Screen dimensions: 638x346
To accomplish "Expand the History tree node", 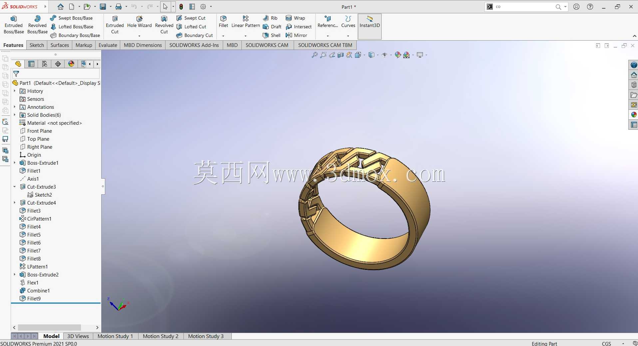I will 15,91.
